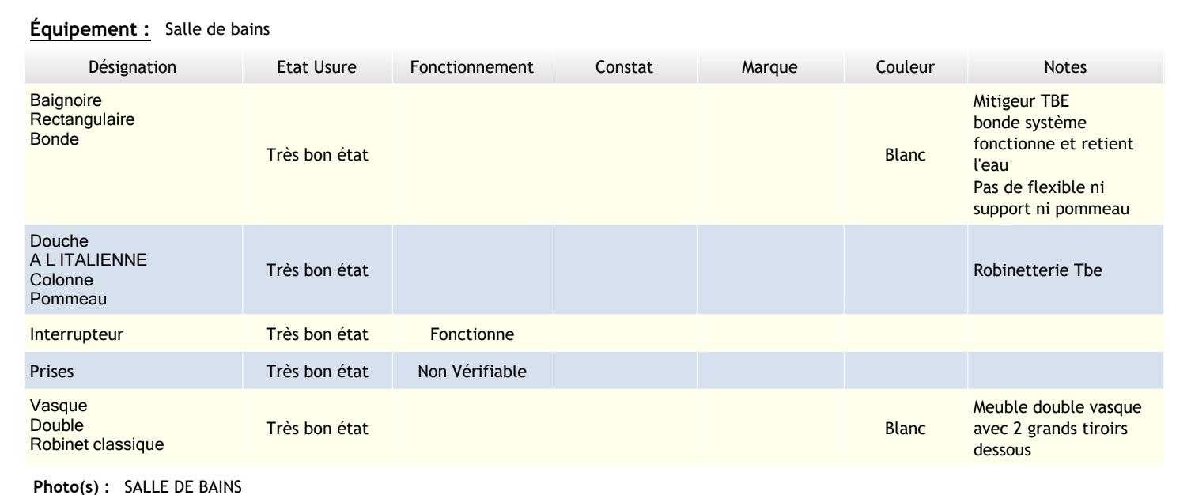Click the Non Vérifiable status text
Image resolution: width=1191 pixels, height=495 pixels.
tap(472, 371)
